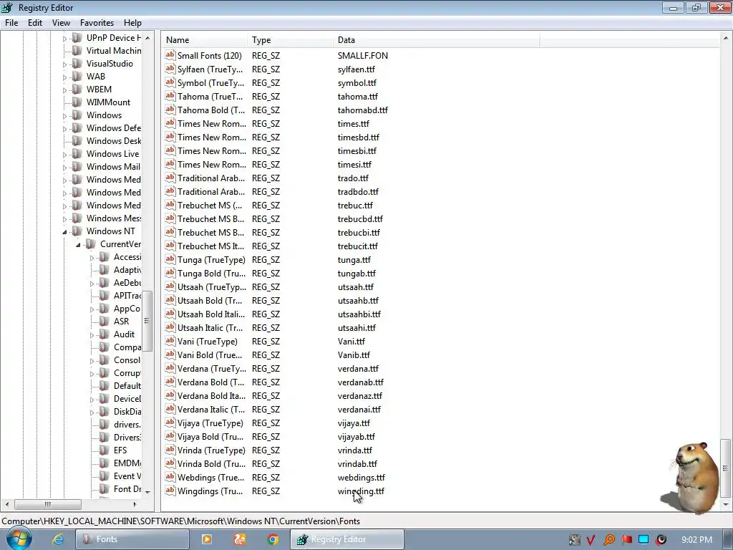
Task: Open the View menu
Action: (x=61, y=22)
